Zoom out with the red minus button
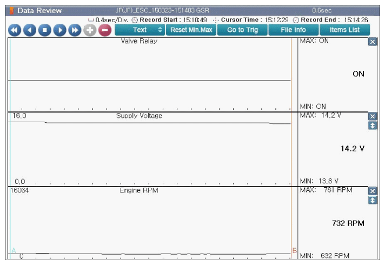 [x=105, y=30]
